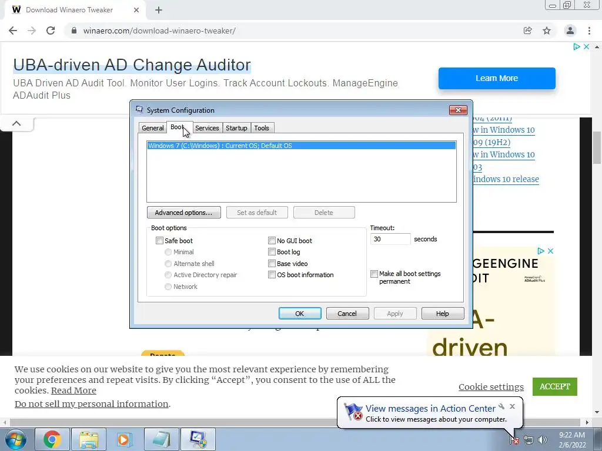Click the AdChoices icon on sidebar ad

(541, 251)
